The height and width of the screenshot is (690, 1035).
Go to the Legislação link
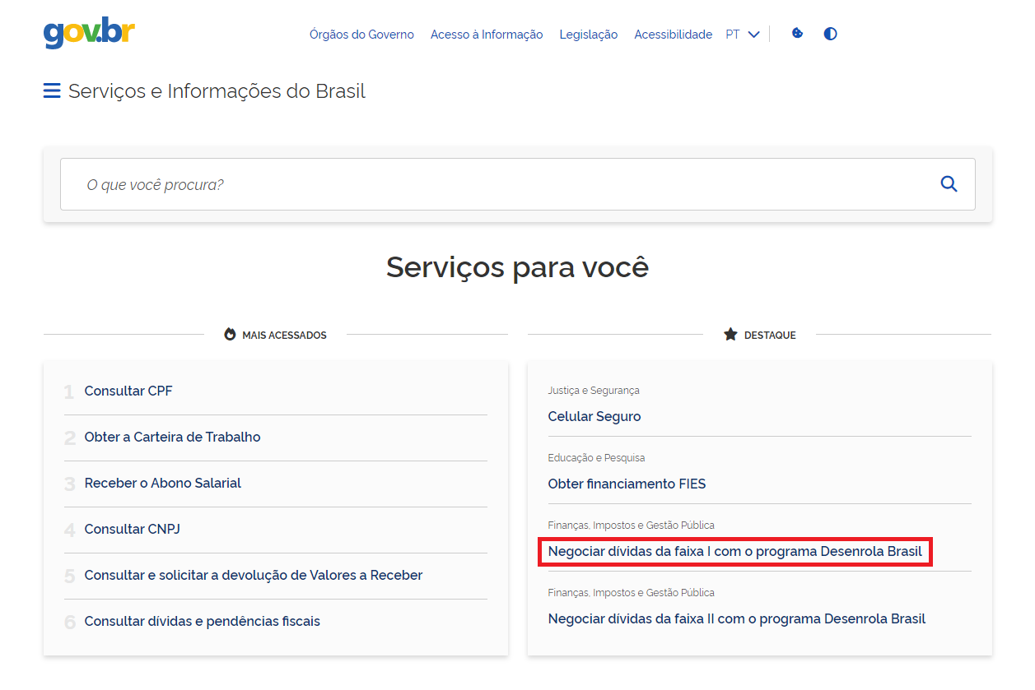click(x=588, y=35)
